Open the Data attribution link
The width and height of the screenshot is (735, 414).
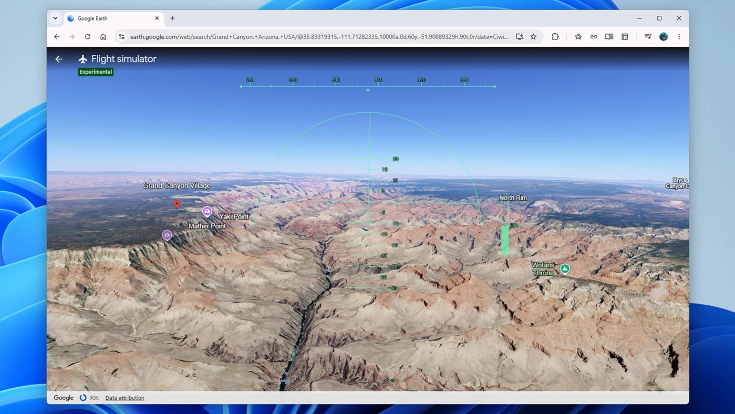coord(125,398)
